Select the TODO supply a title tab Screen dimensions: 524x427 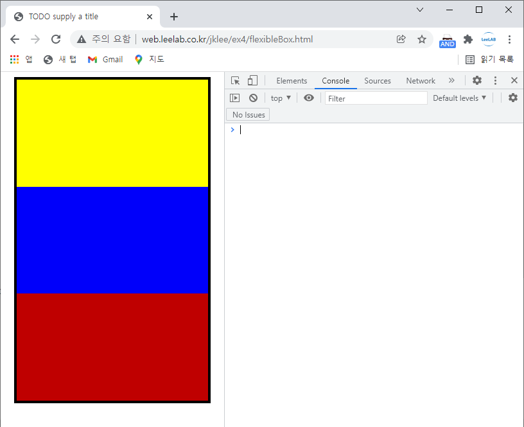pos(83,17)
